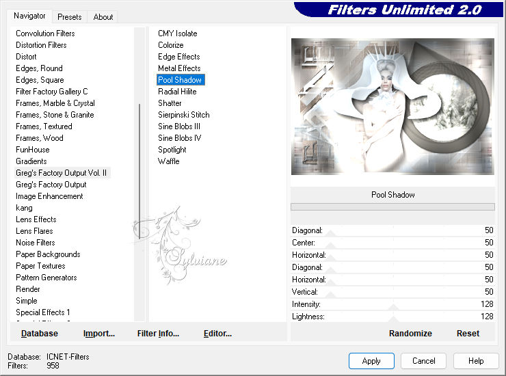Switch to the Presets tab
Screen dimensions: 506x376
tap(69, 17)
